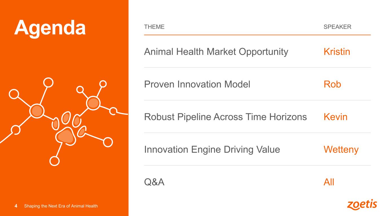Click the SPEAKER column header

pyautogui.click(x=337, y=27)
